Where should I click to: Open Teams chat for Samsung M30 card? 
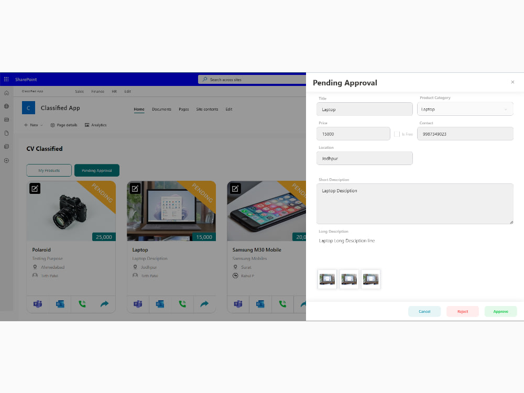pos(238,304)
